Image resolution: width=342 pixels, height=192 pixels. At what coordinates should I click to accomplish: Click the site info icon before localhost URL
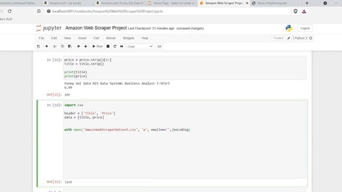(x=49, y=11)
